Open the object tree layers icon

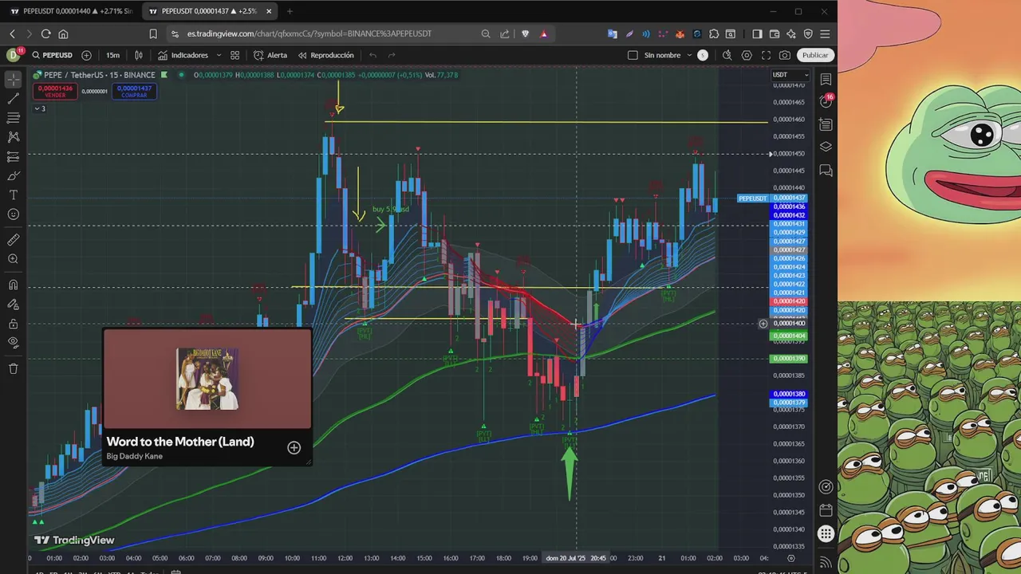point(826,147)
